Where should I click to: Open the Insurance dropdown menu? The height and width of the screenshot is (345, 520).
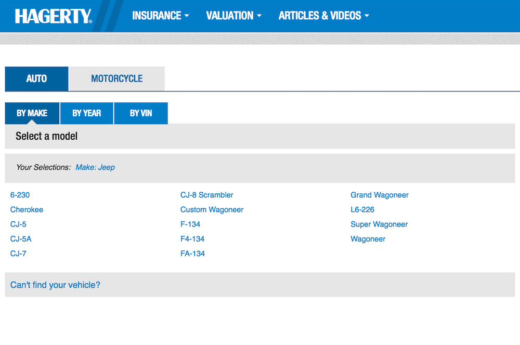[x=161, y=16]
